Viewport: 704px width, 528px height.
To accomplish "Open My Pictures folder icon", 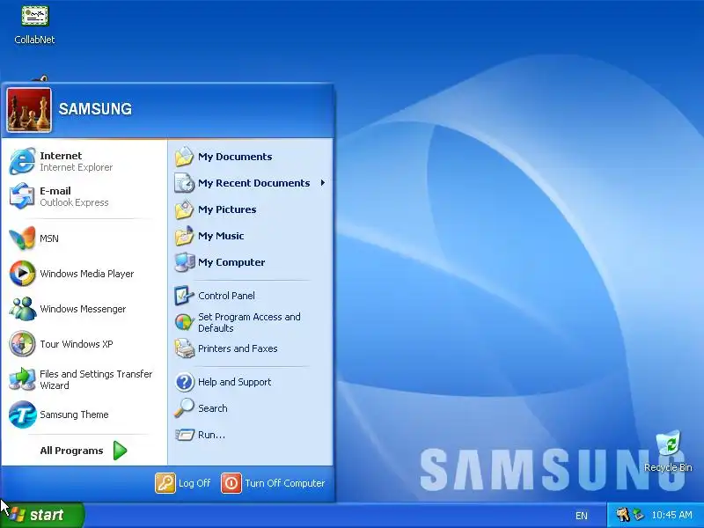I will (184, 209).
